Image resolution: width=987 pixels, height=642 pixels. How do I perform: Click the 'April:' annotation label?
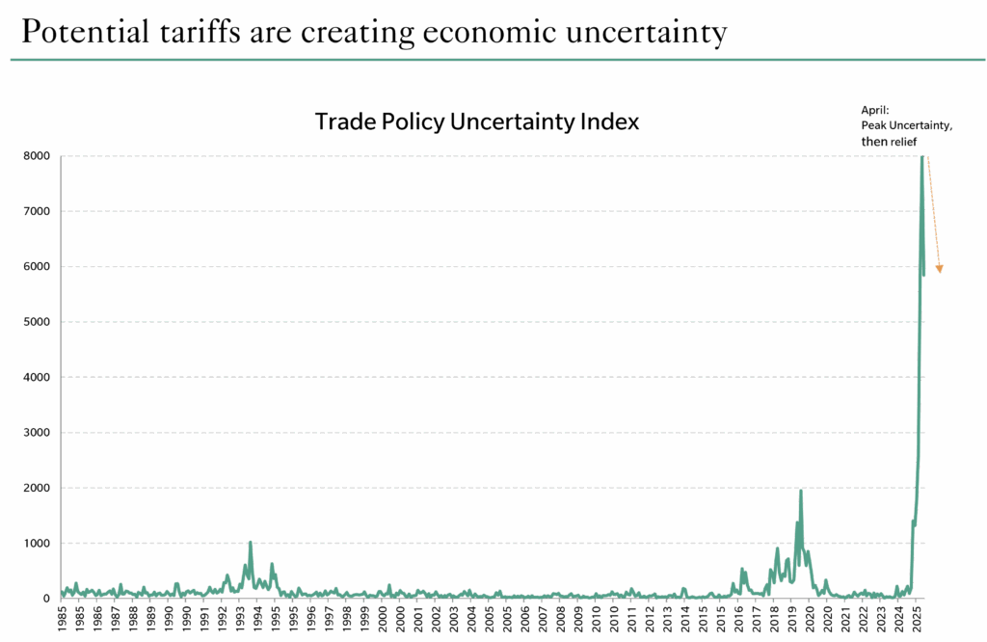pos(875,110)
